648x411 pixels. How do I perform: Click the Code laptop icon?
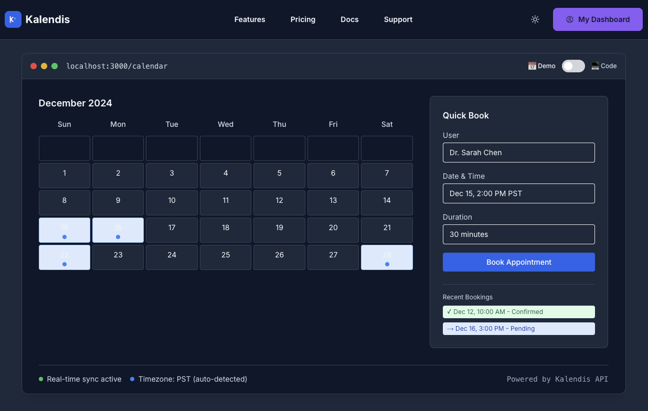click(594, 66)
